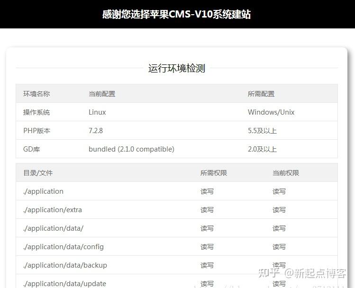Screen dimensions: 355x288
Task: Click the ./application/data/backup directory entry
Action: click(65, 265)
